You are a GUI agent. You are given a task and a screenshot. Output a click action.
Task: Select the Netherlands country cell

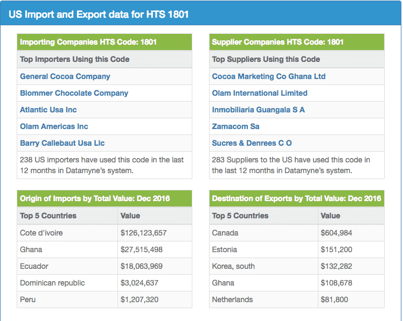(263, 299)
